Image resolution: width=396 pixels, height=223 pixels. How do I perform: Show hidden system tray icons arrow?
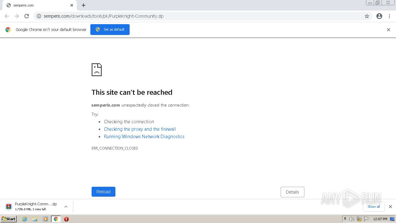pos(345,219)
